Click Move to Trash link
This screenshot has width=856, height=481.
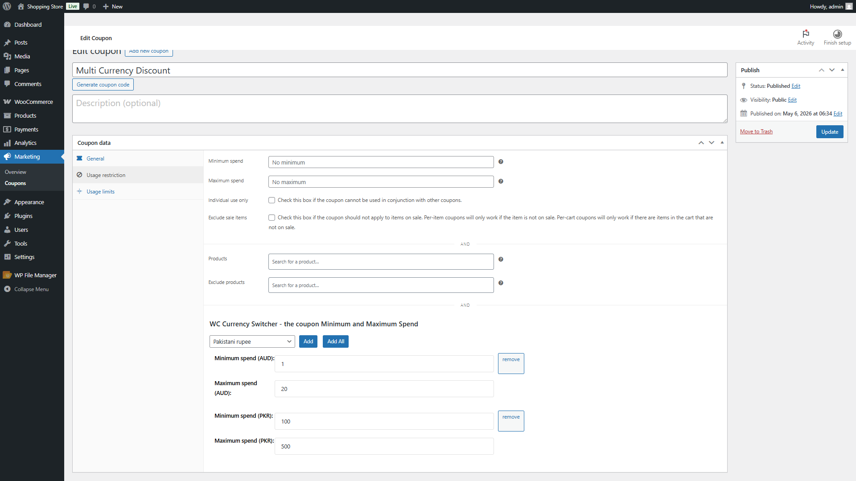[x=756, y=132]
